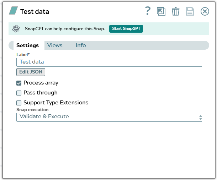Open the Info tab
Viewport: 217px width, 180px height.
pyautogui.click(x=81, y=45)
